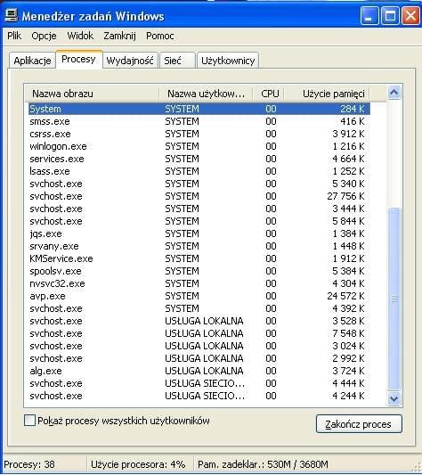This screenshot has width=422, height=475.
Task: Click the scrollbar down arrow
Action: [394, 398]
